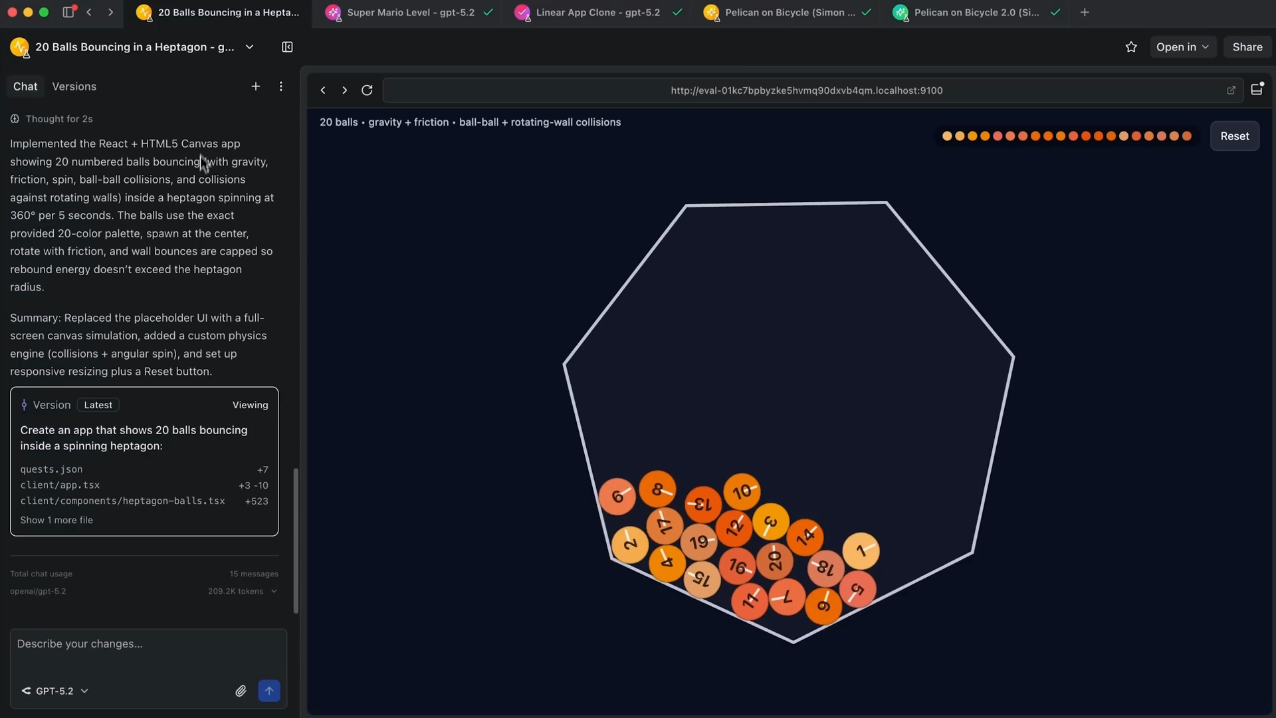The height and width of the screenshot is (718, 1276).
Task: Open the GPT-5.2 model selector
Action: point(55,691)
